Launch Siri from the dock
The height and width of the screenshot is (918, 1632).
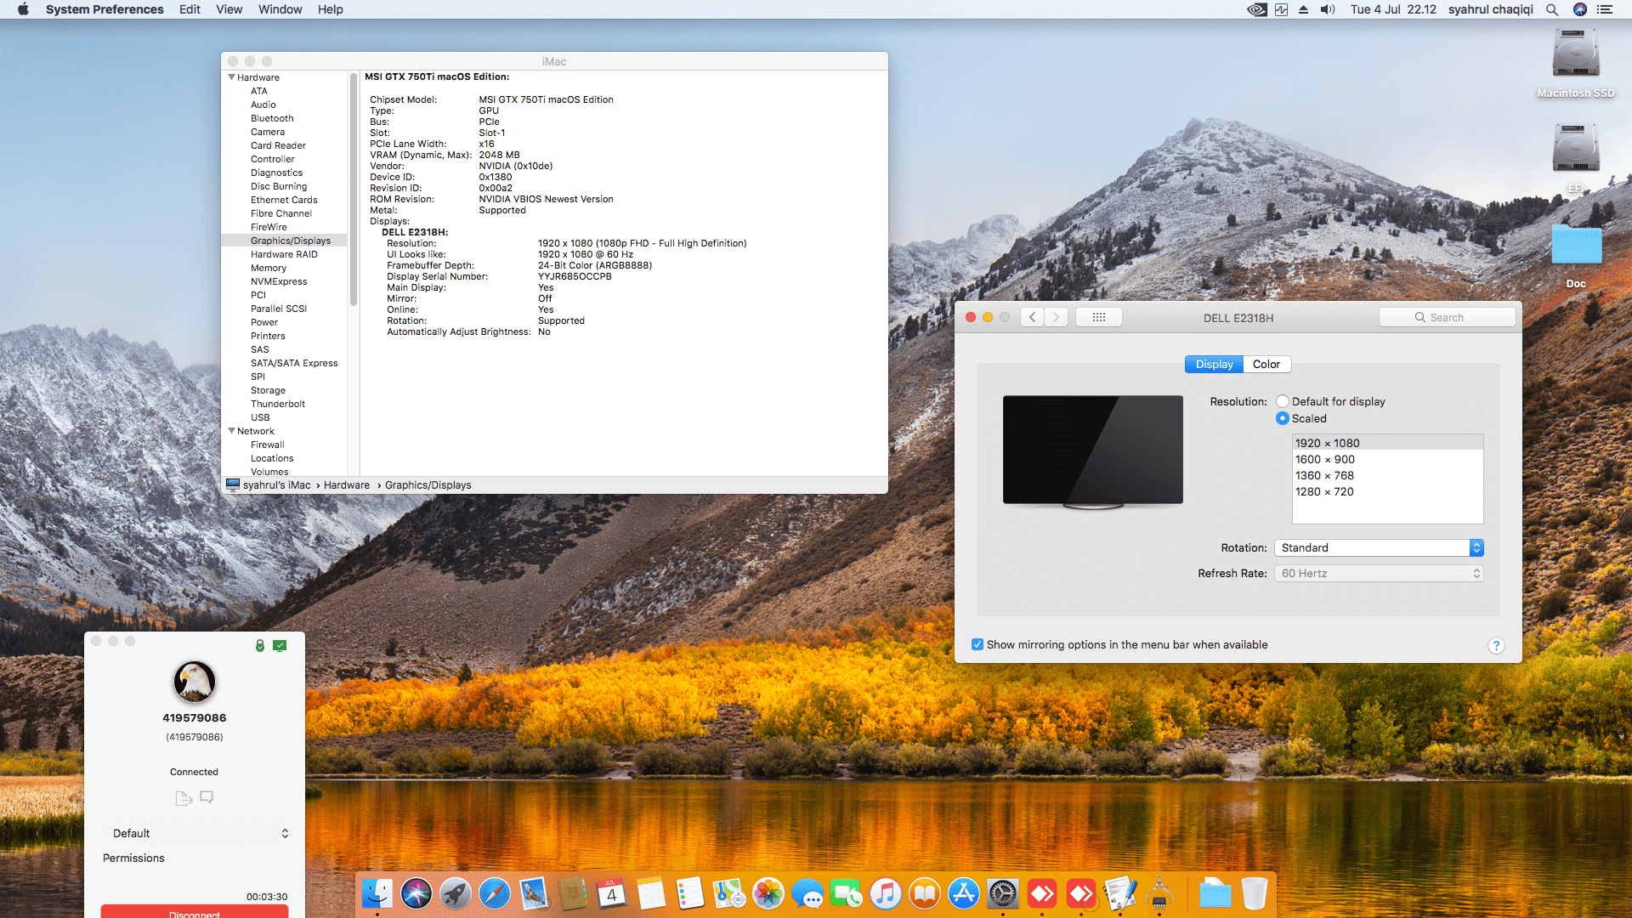[x=416, y=894]
